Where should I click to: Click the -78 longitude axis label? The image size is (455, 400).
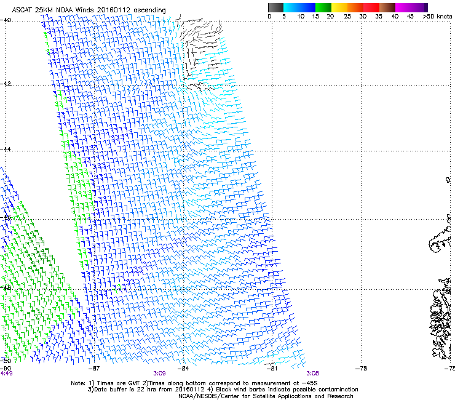(x=362, y=369)
